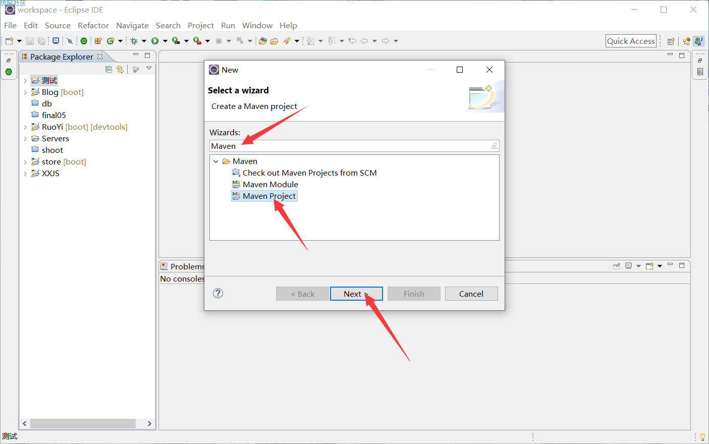Collapse the Maven folder in wizard list
709x444 pixels.
click(216, 161)
